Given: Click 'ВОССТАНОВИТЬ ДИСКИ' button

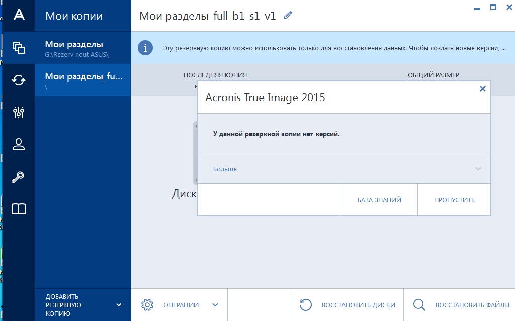Looking at the screenshot, I should (x=347, y=305).
